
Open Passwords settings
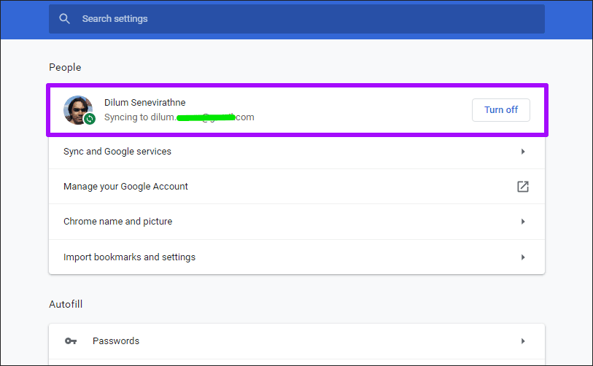click(x=296, y=341)
